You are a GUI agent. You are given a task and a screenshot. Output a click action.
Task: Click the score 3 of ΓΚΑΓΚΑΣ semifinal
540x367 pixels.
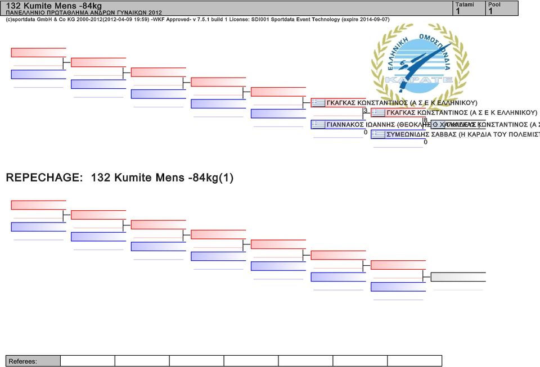[366, 111]
